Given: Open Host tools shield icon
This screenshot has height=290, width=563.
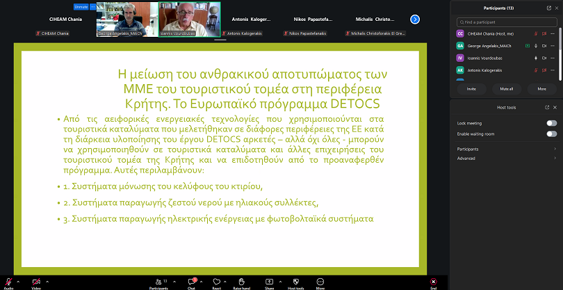Looking at the screenshot, I should (296, 282).
